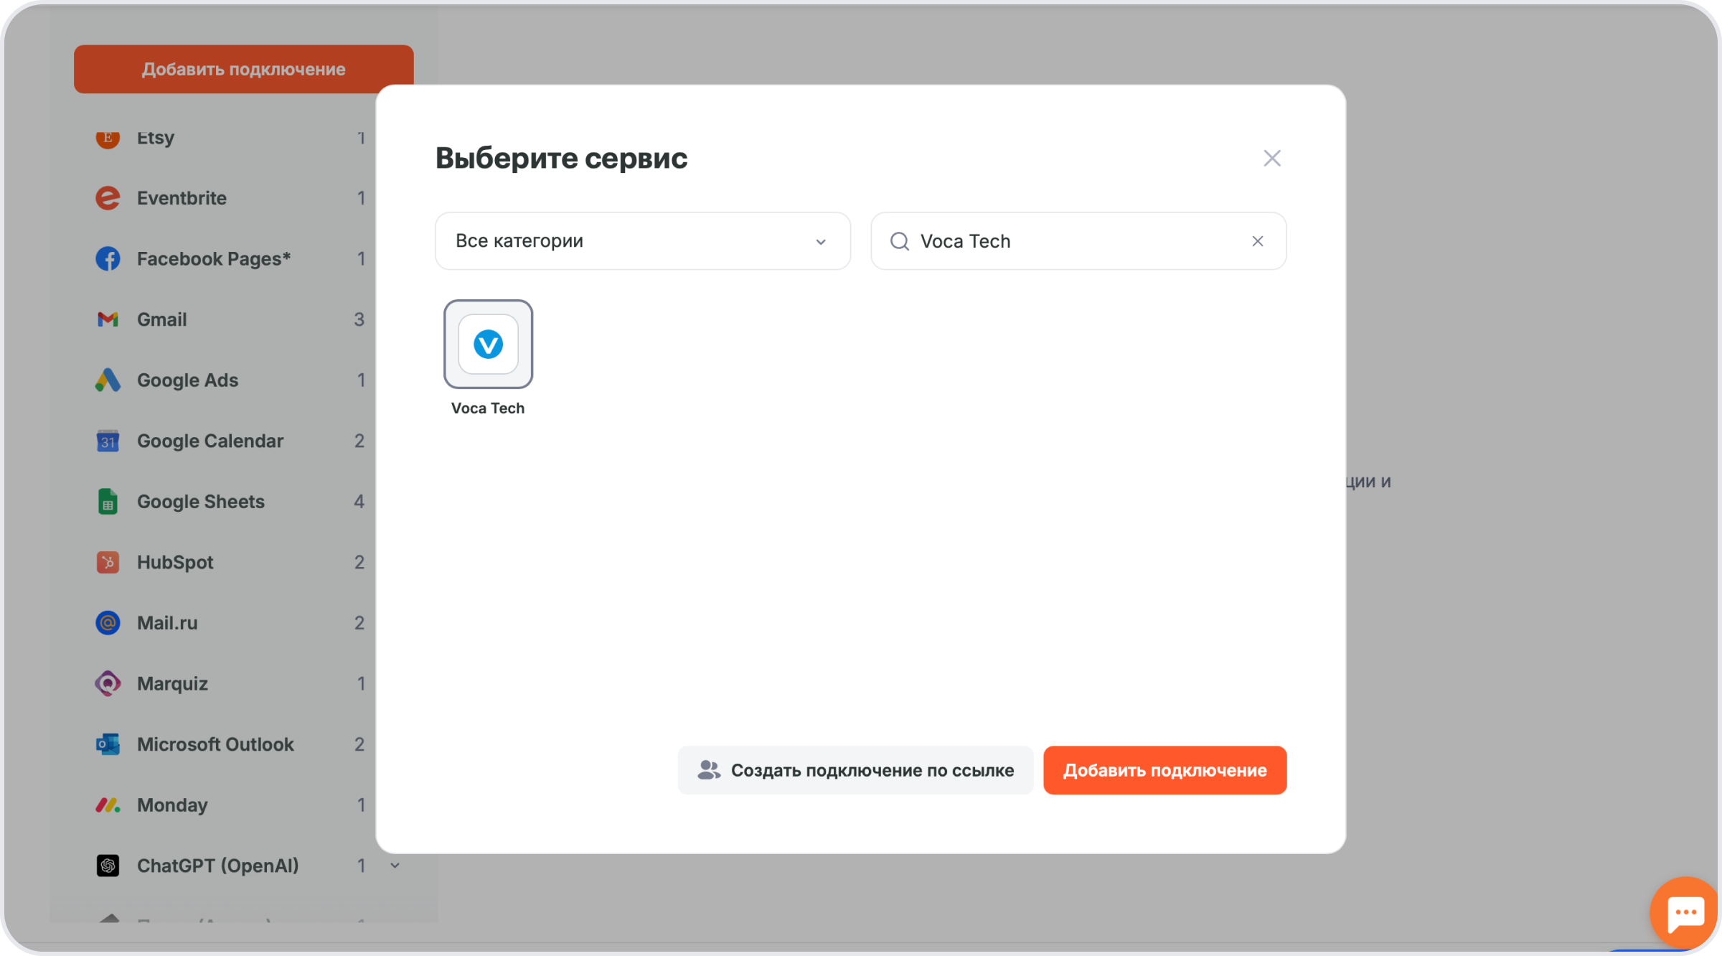Image resolution: width=1722 pixels, height=956 pixels.
Task: Click the Microsoft Outlook icon
Action: [108, 744]
